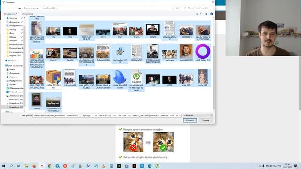Select the Обзоры folder in Quick access
Viewport: 301px width, 169px height.
(x=13, y=37)
